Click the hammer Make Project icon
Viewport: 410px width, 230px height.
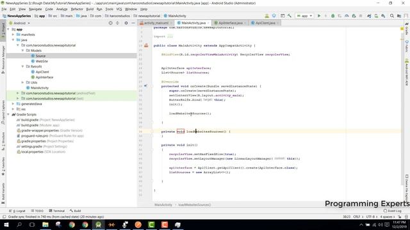(x=290, y=16)
